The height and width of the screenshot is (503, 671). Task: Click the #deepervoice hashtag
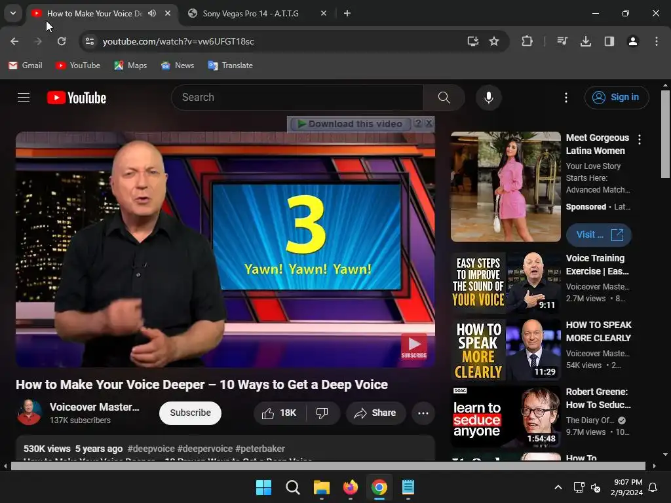click(x=205, y=449)
